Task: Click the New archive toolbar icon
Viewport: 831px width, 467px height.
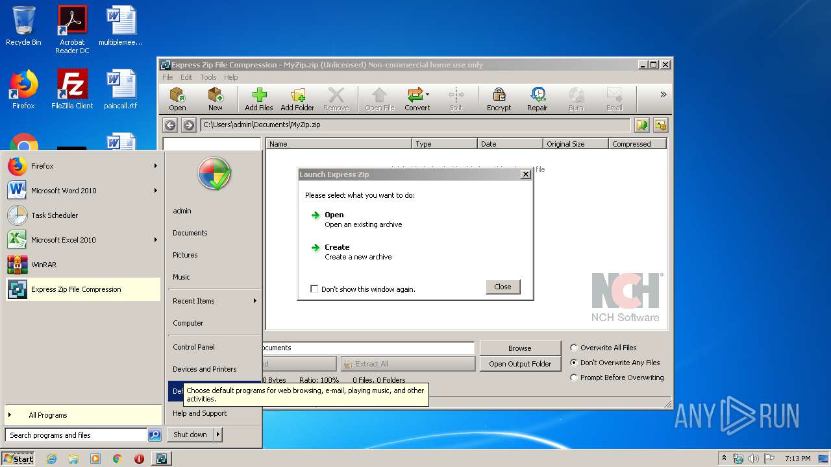Action: [215, 99]
